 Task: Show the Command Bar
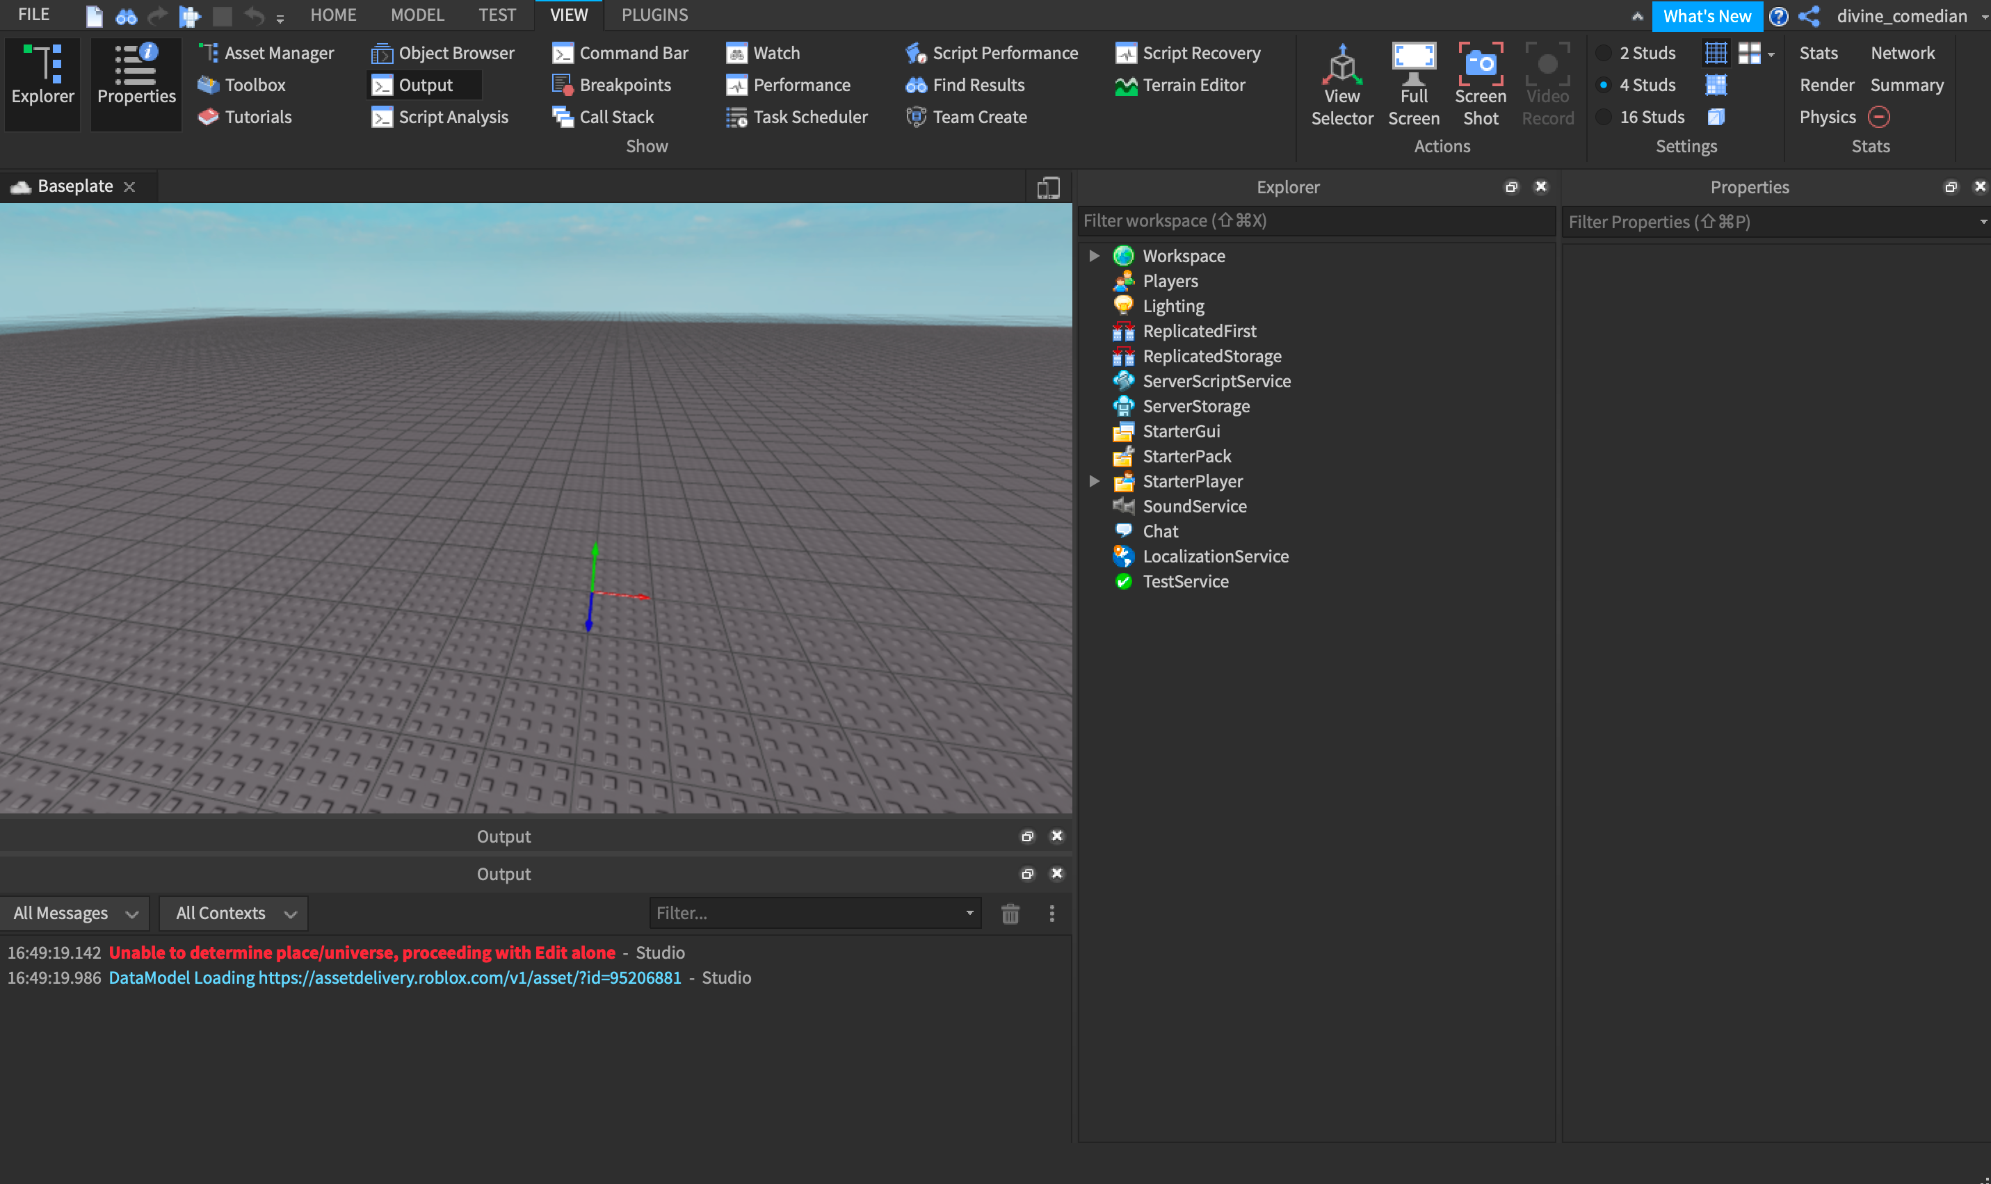coord(621,53)
